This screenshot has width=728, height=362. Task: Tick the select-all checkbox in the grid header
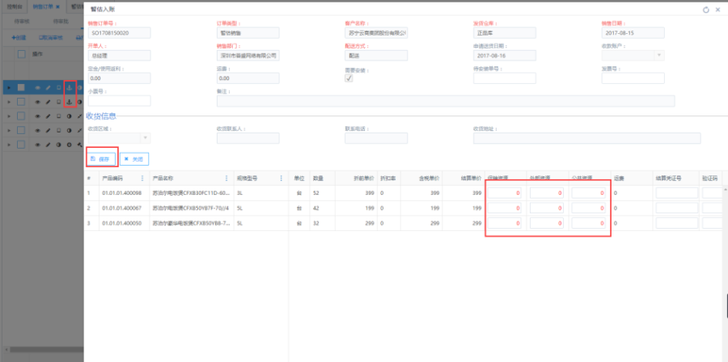click(x=22, y=53)
